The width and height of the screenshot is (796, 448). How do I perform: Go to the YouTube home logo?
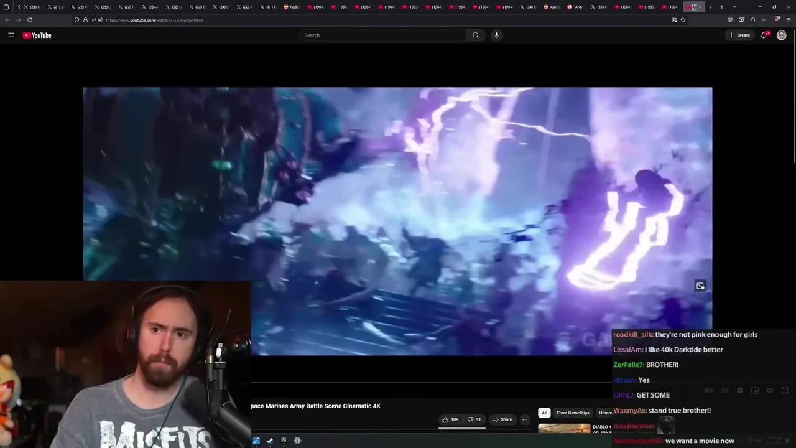pos(37,35)
